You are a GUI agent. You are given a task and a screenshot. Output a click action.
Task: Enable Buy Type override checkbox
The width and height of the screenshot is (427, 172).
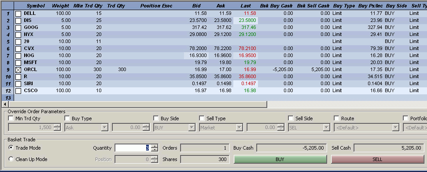click(x=67, y=118)
